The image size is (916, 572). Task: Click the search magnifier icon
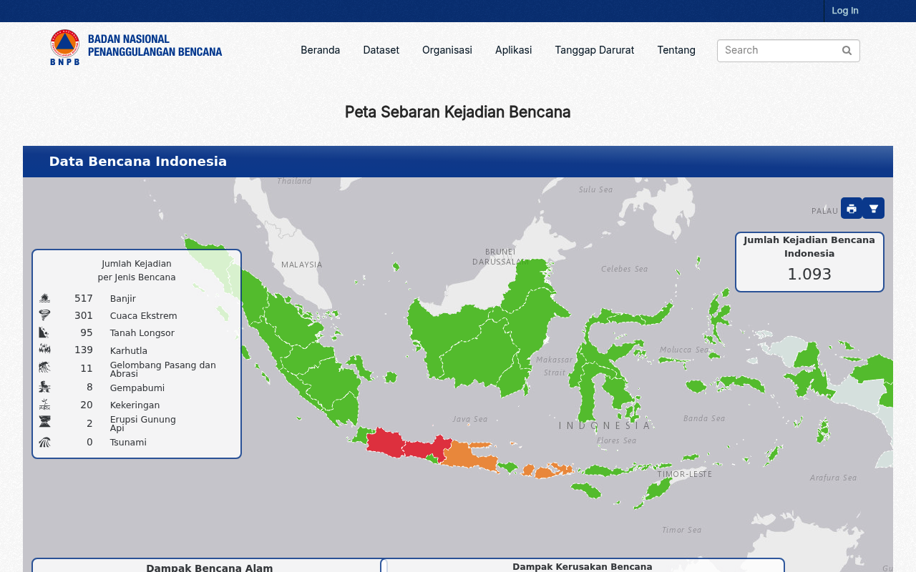click(x=847, y=51)
